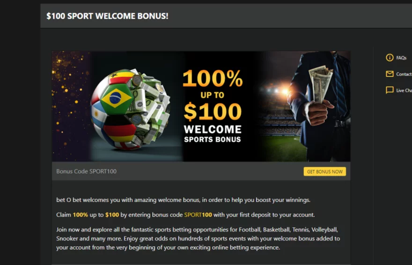Viewport: 412px width, 265px height.
Task: Open the Contact text link
Action: click(x=404, y=74)
